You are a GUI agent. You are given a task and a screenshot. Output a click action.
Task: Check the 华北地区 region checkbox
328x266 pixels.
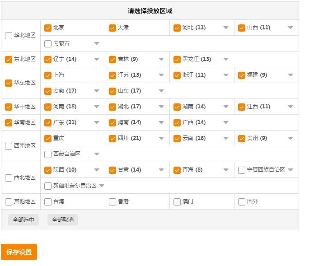[x=9, y=36]
